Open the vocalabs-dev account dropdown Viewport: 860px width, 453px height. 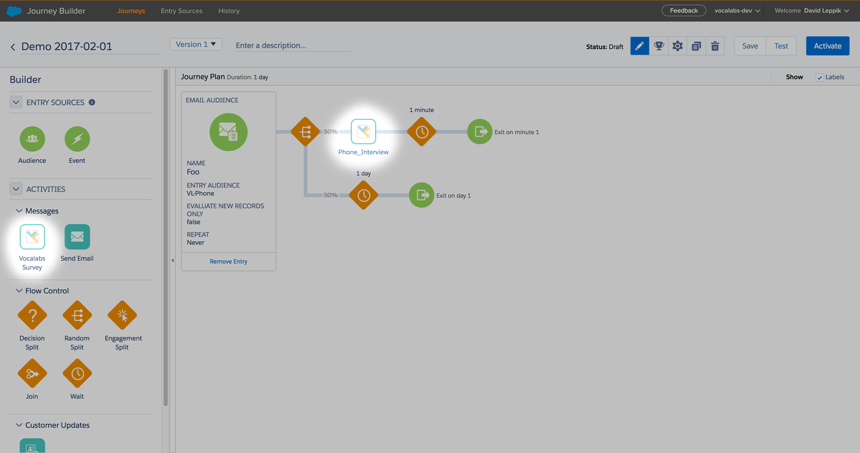pyautogui.click(x=737, y=11)
